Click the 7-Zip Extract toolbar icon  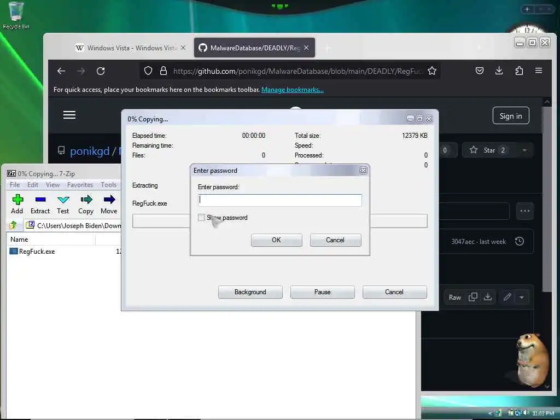pyautogui.click(x=40, y=204)
